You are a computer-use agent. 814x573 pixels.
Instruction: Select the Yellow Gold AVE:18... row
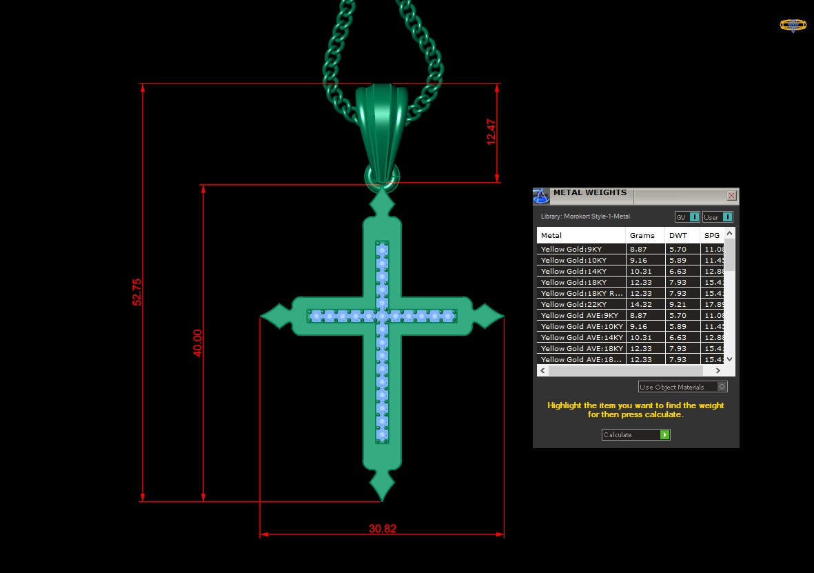(x=630, y=359)
